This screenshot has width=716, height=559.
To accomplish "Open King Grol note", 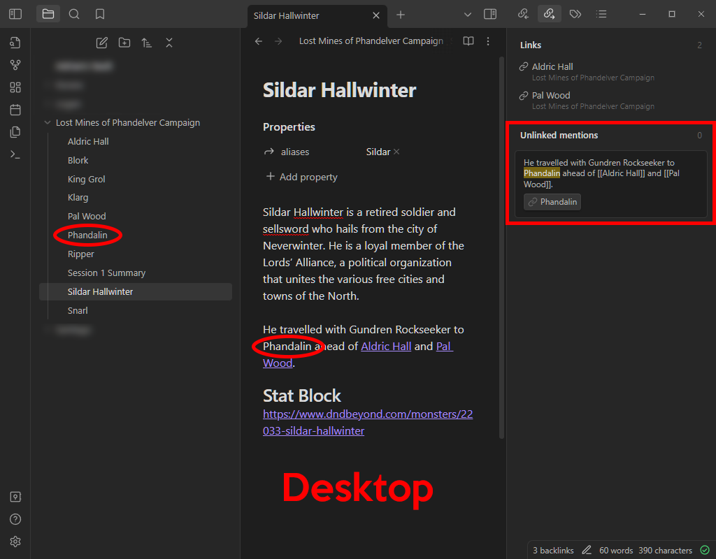I will (86, 179).
